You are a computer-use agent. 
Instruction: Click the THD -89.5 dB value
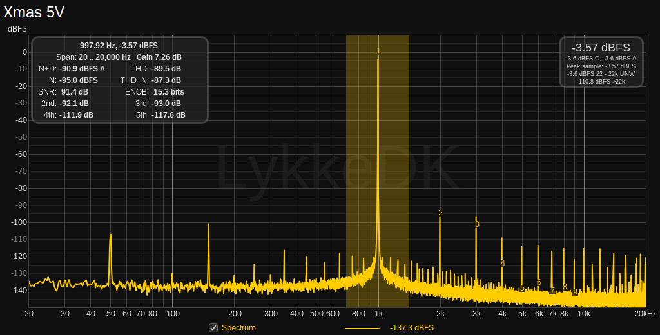pyautogui.click(x=166, y=68)
